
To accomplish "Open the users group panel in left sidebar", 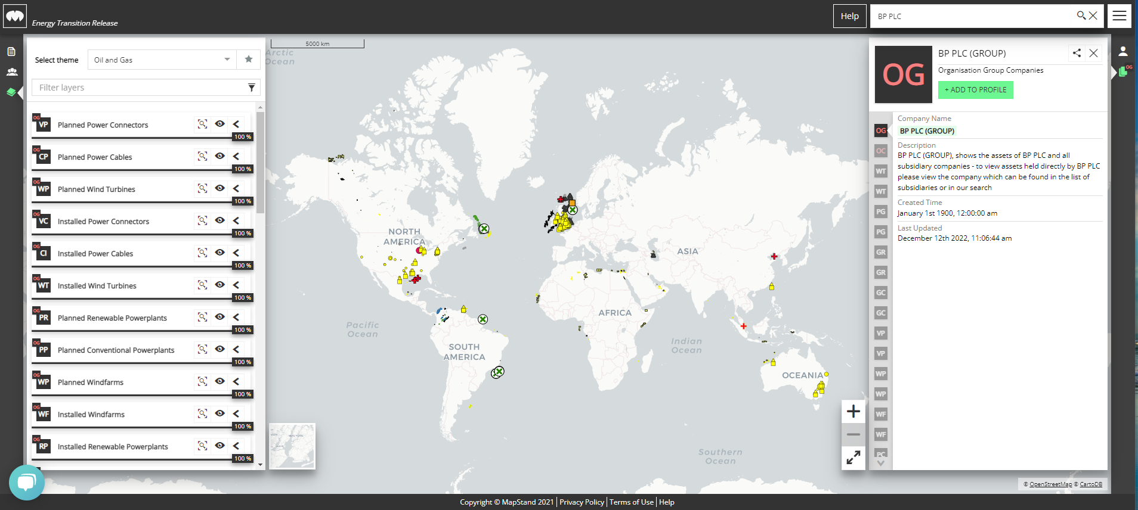I will [11, 72].
